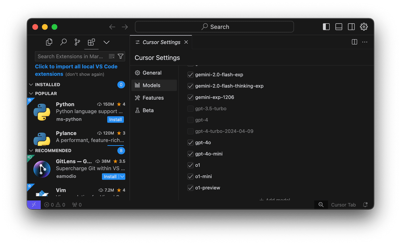Viewport: 401px width, 245px height.
Task: Open errors and warnings status indicator
Action: tap(54, 205)
